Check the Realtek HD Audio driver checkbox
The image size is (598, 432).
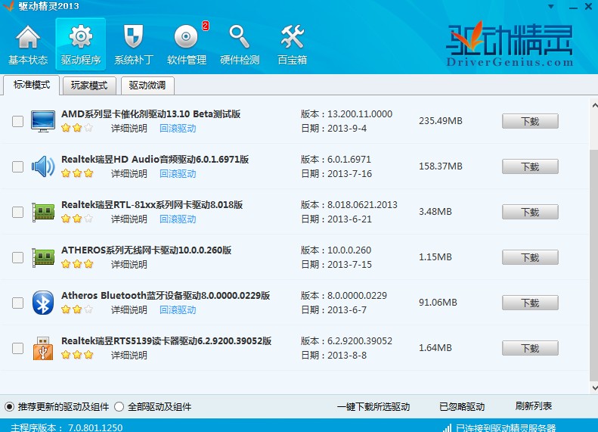click(17, 166)
